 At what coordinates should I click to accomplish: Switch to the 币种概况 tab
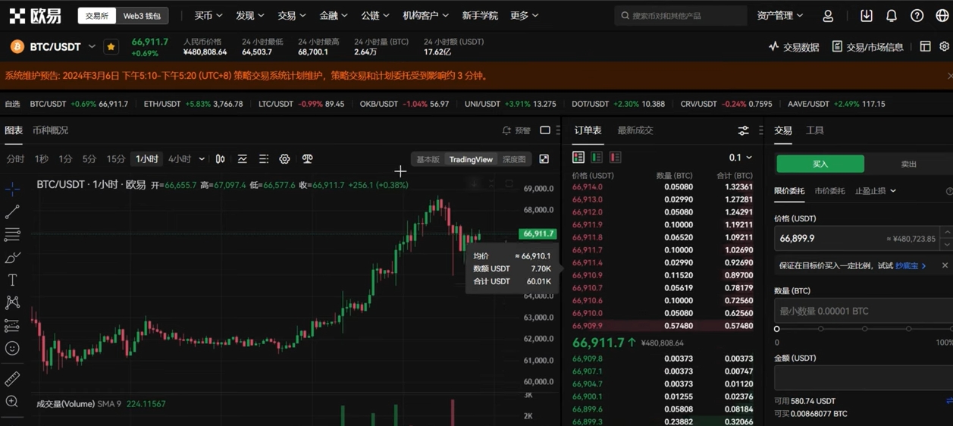[x=50, y=130]
